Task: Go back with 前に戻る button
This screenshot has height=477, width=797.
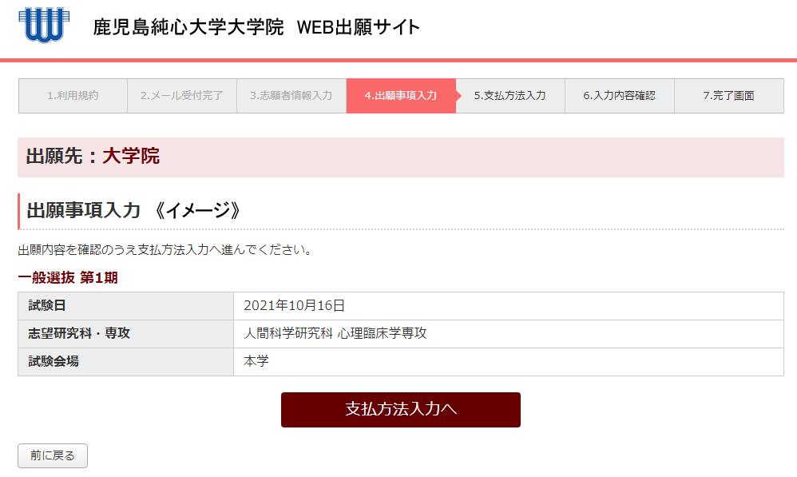Action: point(53,455)
